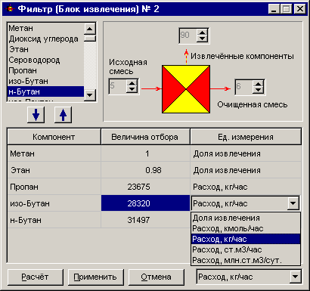Click Этан's Доля извлечения units cell
The height and width of the screenshot is (291, 310).
(x=246, y=170)
